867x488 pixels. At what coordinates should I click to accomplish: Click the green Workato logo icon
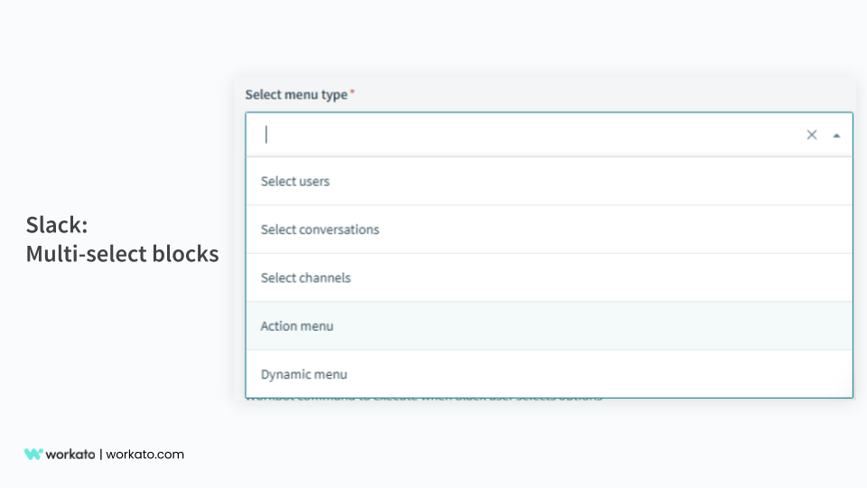[x=33, y=455]
